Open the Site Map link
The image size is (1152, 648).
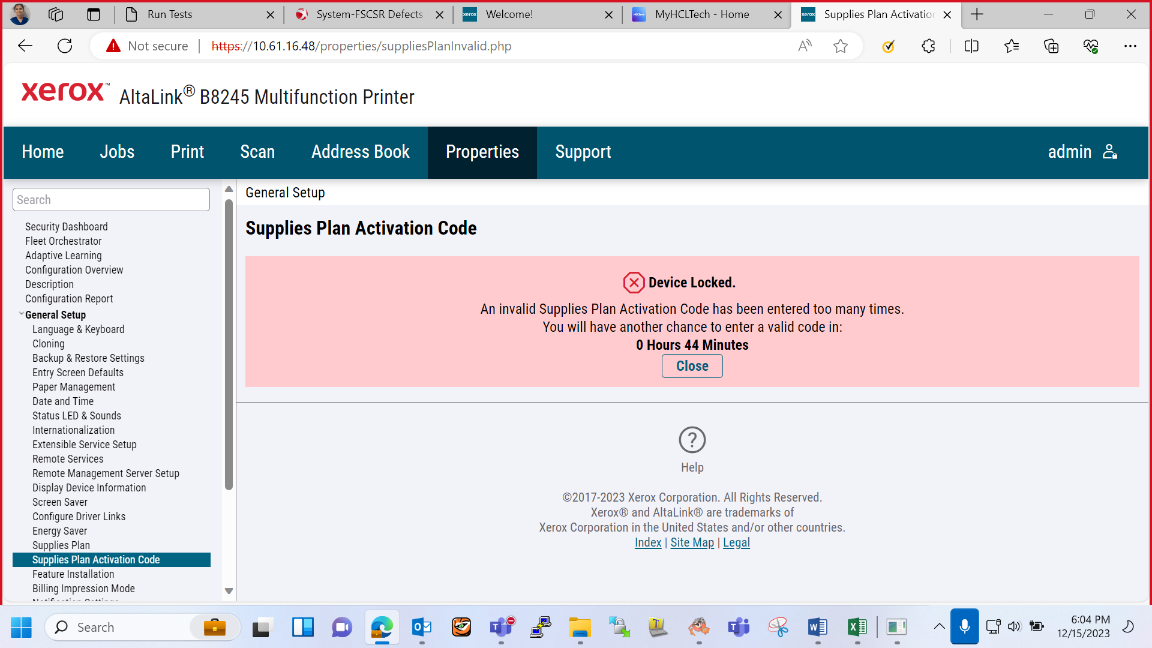click(x=692, y=542)
